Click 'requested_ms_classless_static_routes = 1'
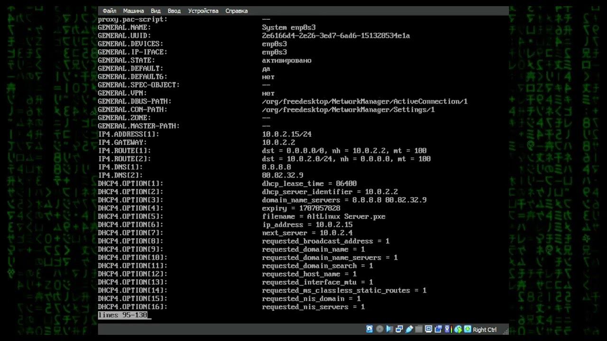This screenshot has height=341, width=607. (x=344, y=290)
